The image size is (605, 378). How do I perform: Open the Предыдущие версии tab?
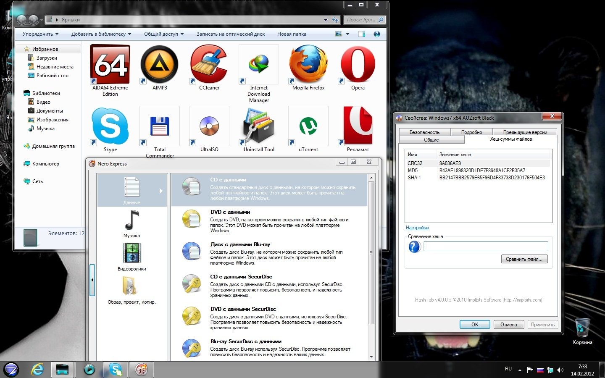point(525,132)
